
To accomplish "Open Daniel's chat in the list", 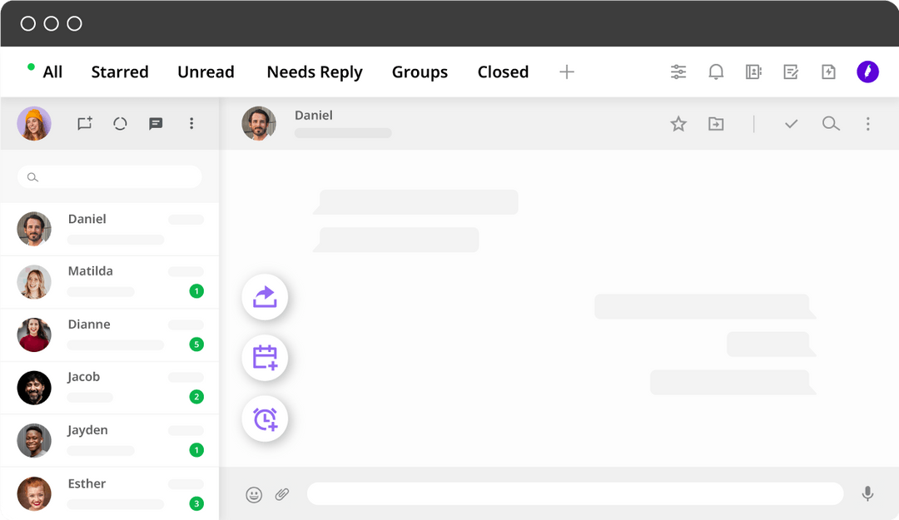I will (110, 229).
